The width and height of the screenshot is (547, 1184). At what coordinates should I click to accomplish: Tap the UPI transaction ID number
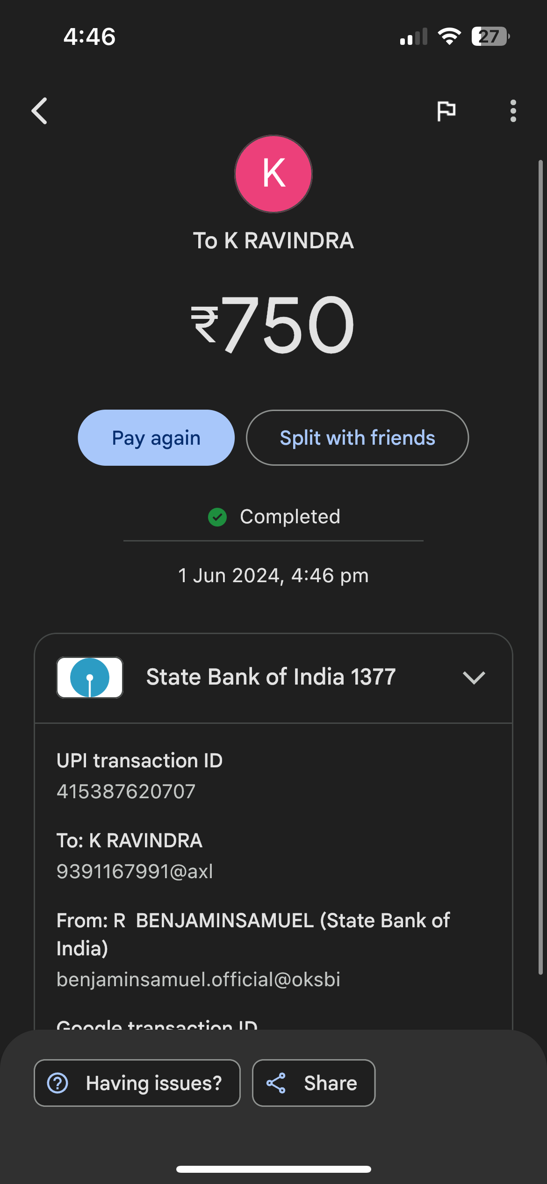pos(126,792)
